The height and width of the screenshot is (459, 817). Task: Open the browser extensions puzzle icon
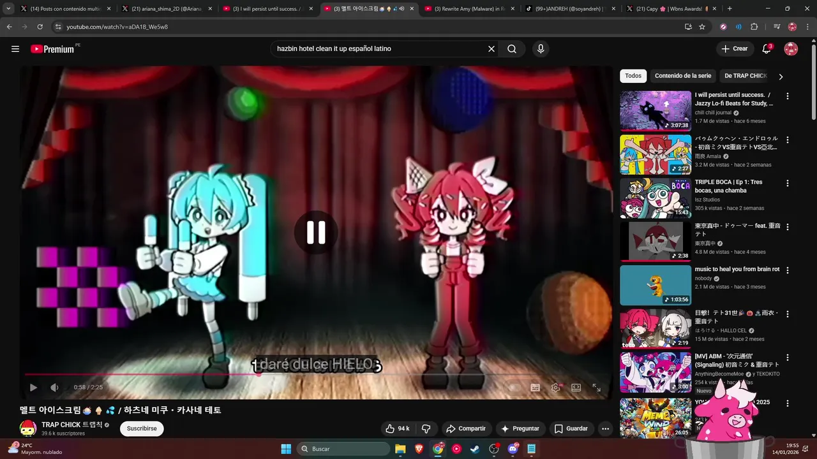[754, 27]
